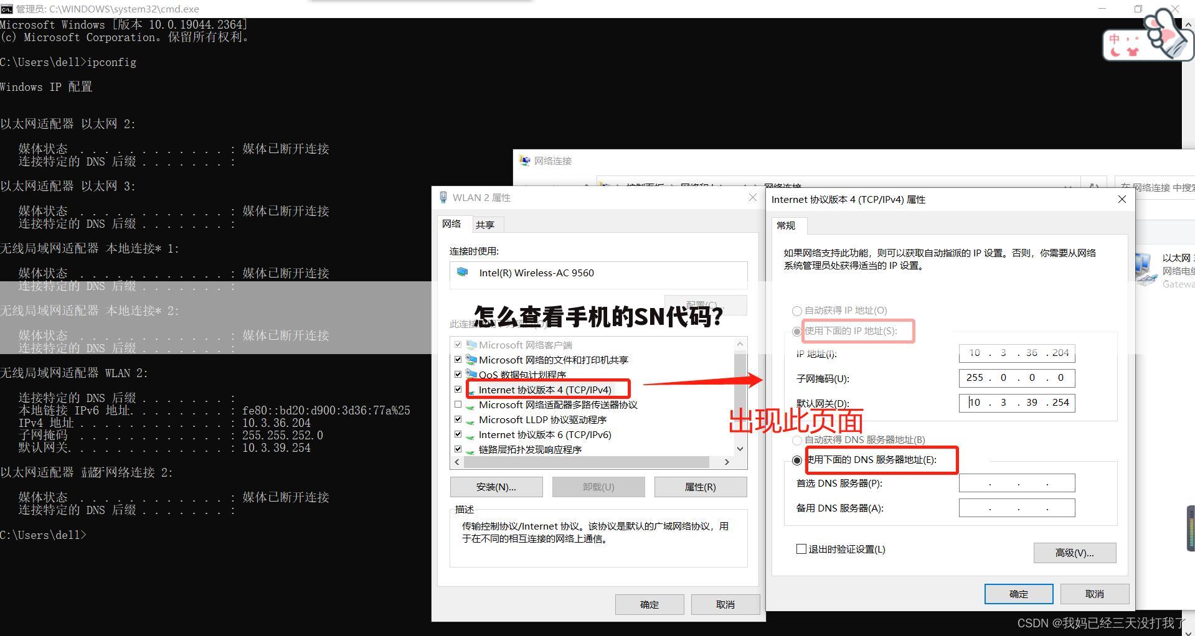Select the 常规 tab in IPv4 properties

coord(786,226)
